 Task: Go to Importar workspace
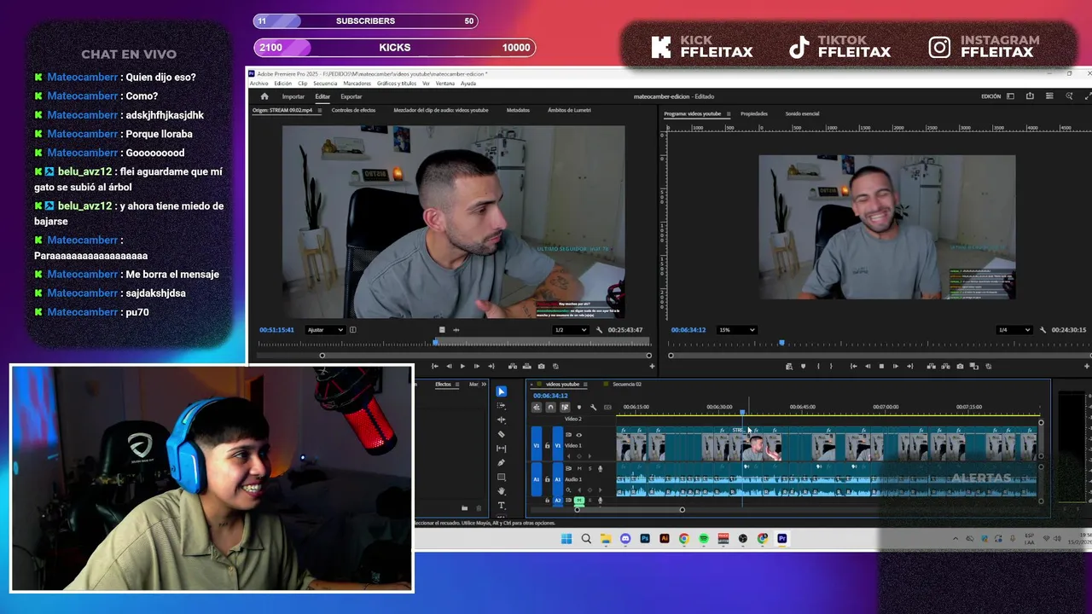[x=293, y=97]
